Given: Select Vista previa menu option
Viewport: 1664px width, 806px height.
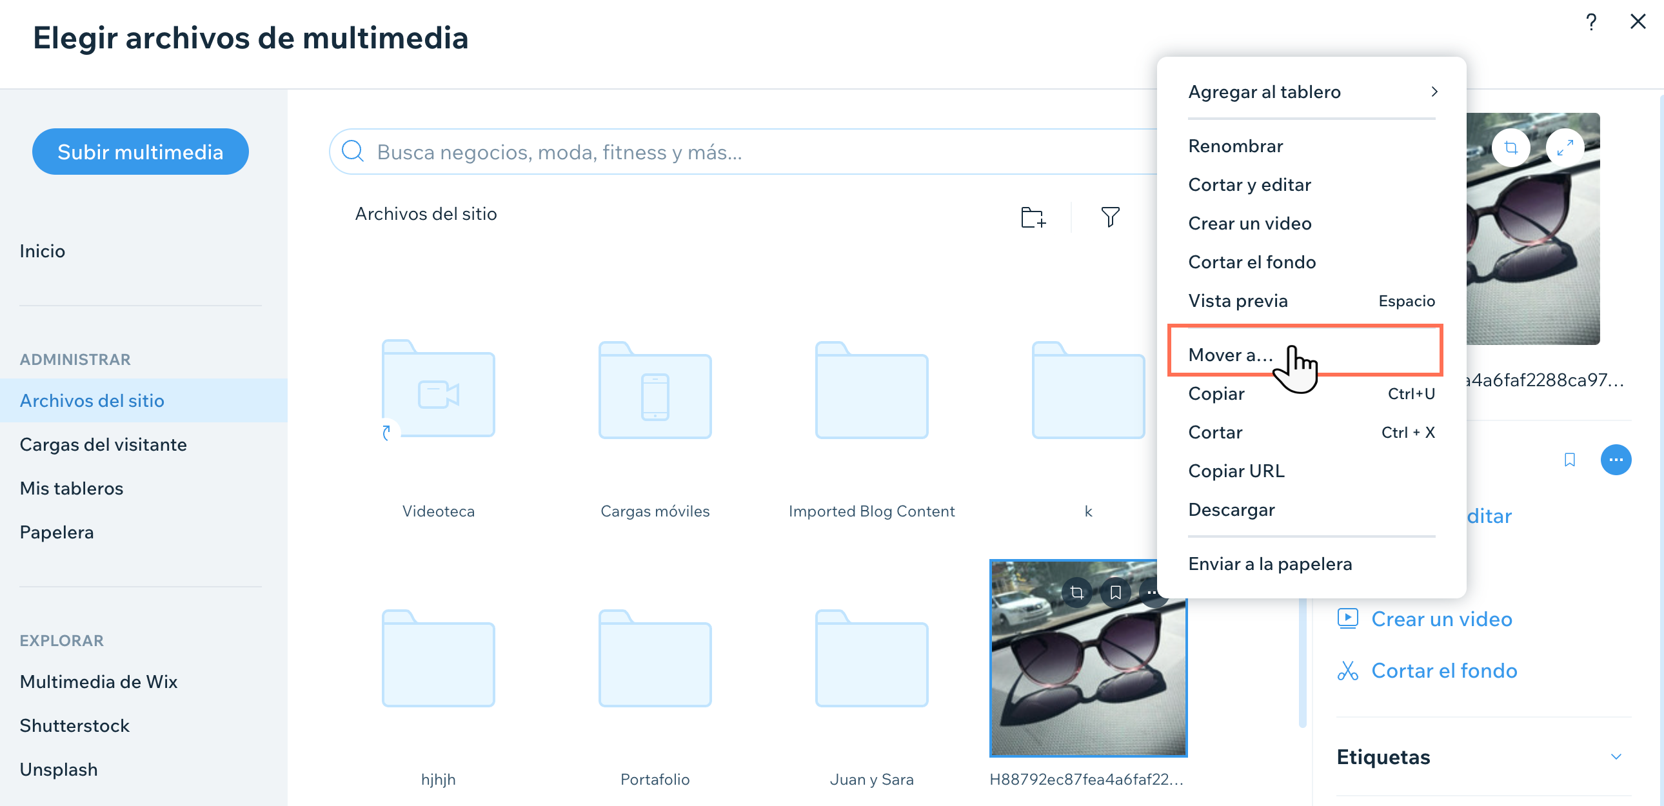Looking at the screenshot, I should [1311, 301].
